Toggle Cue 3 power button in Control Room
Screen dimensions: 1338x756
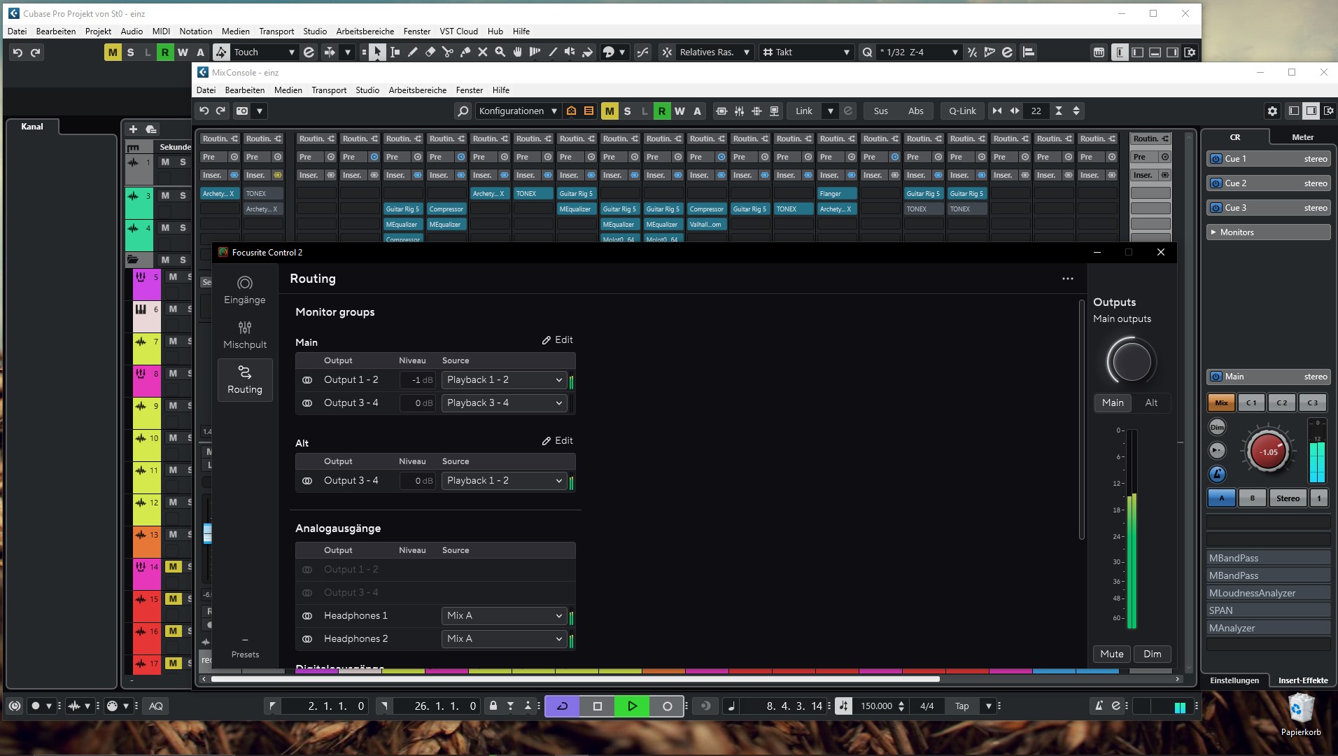[x=1216, y=208]
